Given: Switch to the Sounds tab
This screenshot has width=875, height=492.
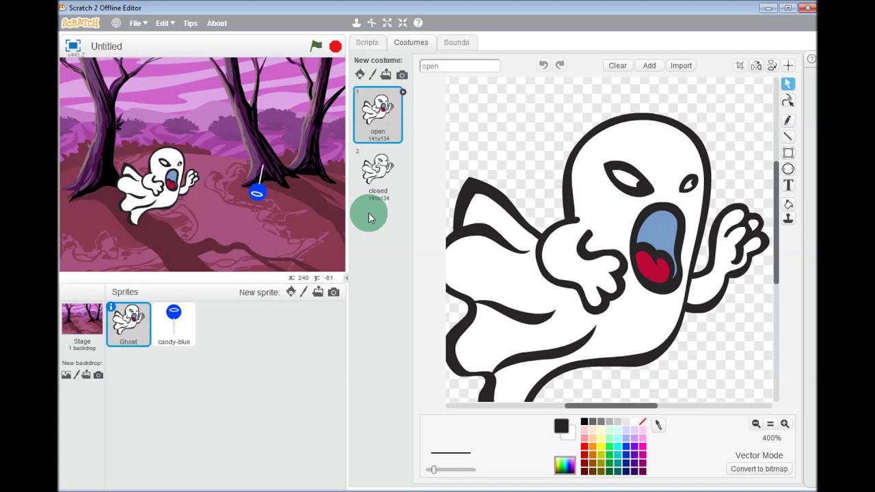Looking at the screenshot, I should (x=457, y=42).
